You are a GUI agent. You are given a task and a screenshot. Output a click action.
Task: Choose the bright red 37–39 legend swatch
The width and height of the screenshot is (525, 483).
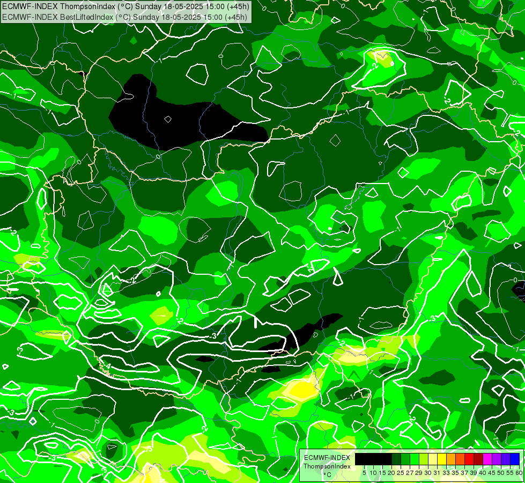[469, 459]
